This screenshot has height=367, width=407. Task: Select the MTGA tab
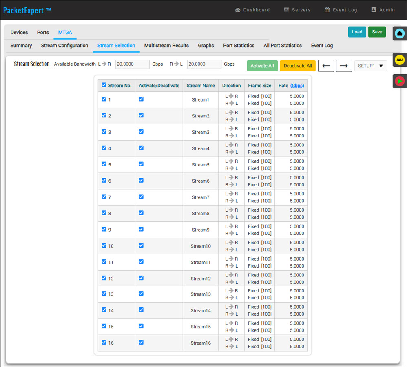[65, 33]
